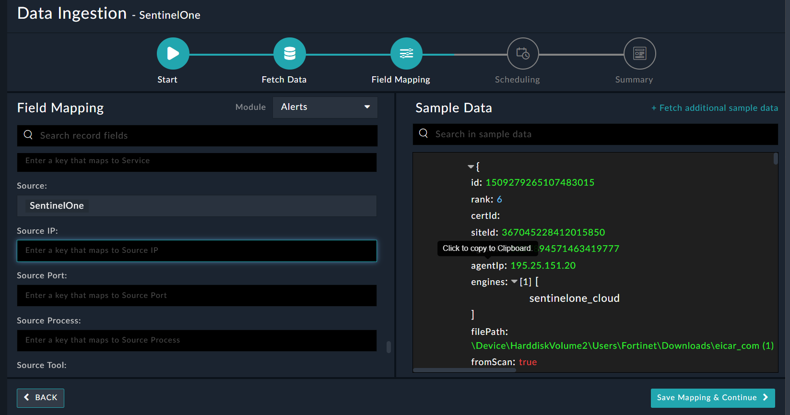The image size is (790, 415).
Task: Click the search icon in record fields
Action: [x=28, y=135]
